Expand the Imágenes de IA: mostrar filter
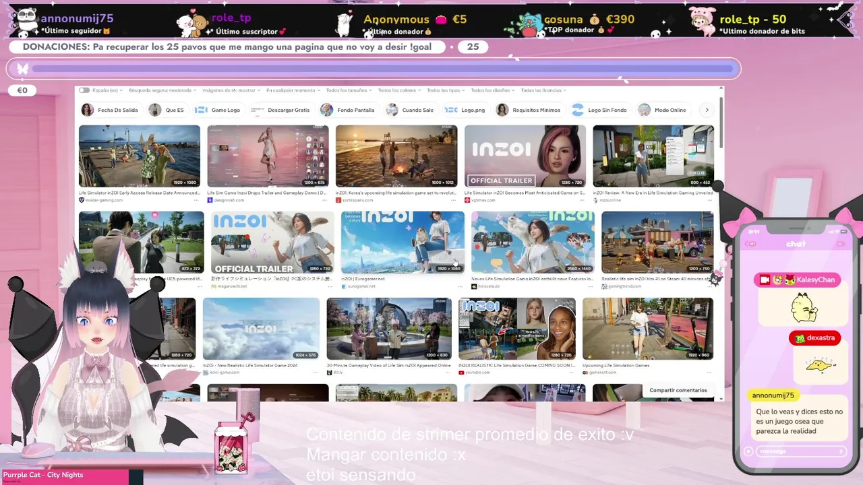863x485 pixels. 231,90
